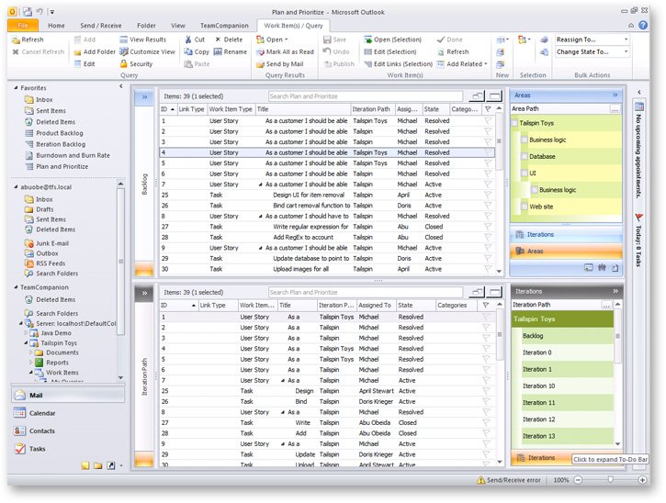Tick the Tailspin Toys area checkbox
The width and height of the screenshot is (666, 503).
(x=514, y=123)
